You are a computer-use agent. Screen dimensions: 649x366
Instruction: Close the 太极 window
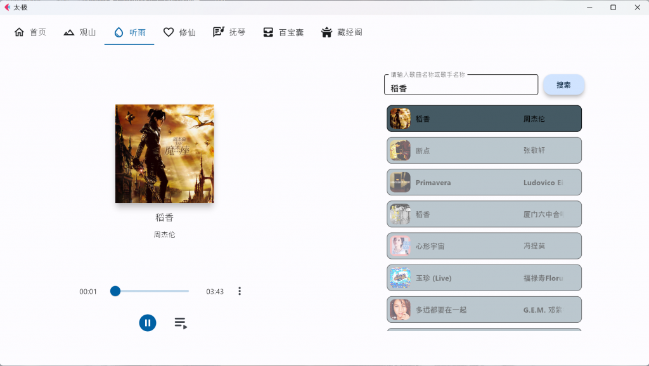pyautogui.click(x=638, y=7)
